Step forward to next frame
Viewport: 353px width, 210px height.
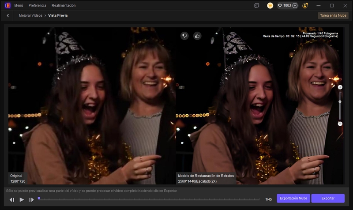click(x=31, y=200)
